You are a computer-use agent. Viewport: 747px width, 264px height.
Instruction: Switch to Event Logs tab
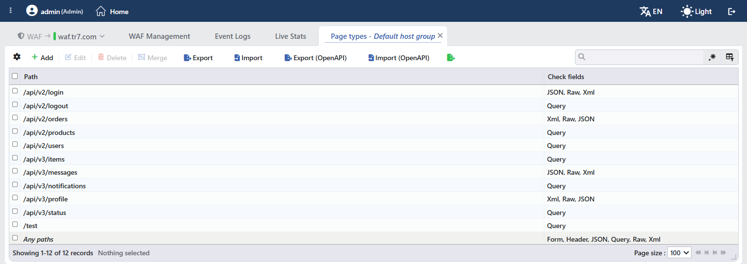point(233,36)
